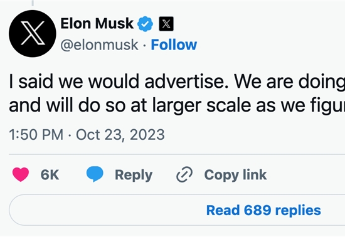Click the Reply text label

(134, 175)
